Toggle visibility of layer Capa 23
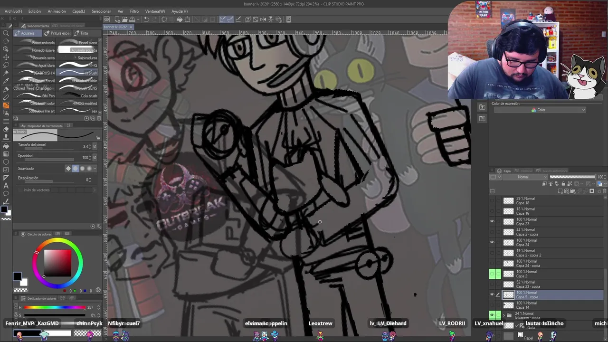This screenshot has width=608, height=342. [492, 221]
